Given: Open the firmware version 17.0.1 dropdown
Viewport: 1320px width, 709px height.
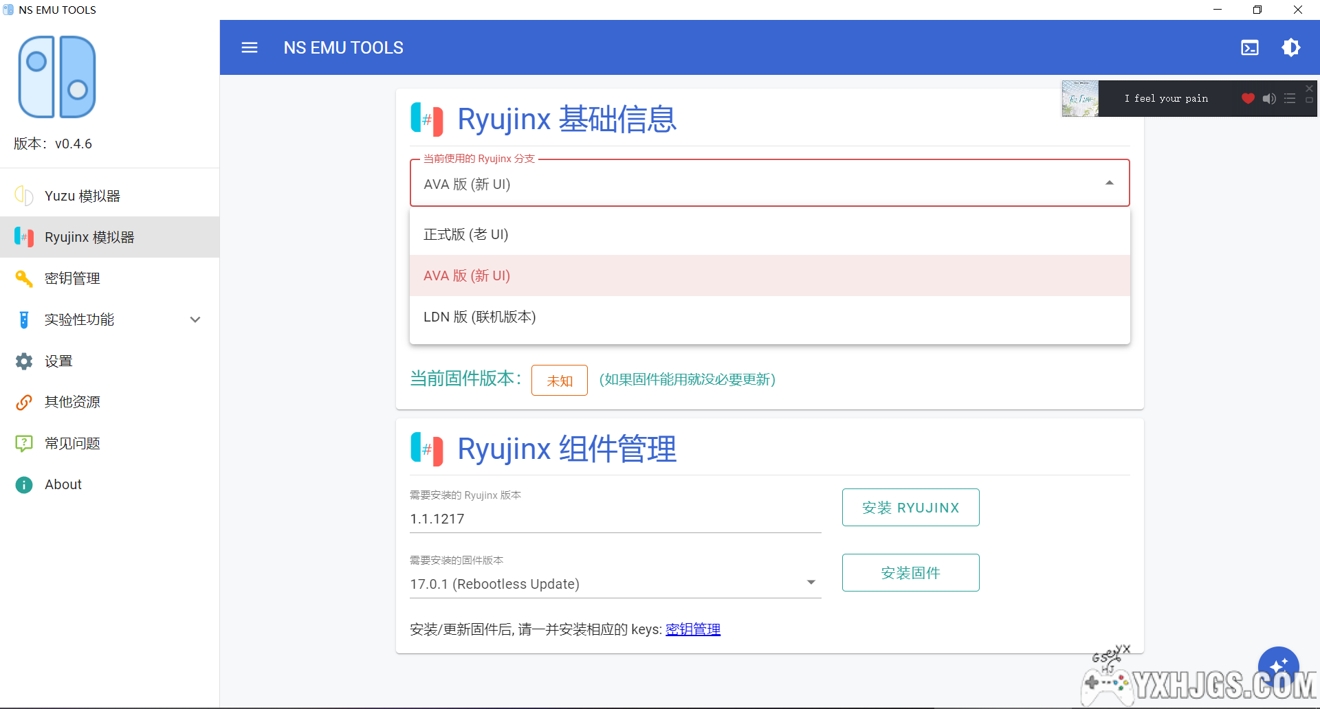Looking at the screenshot, I should click(x=811, y=583).
